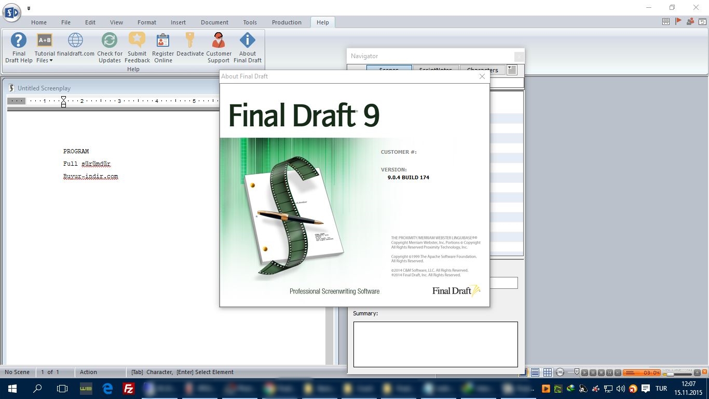
Task: Click the media player previous track button
Action: [609, 373]
